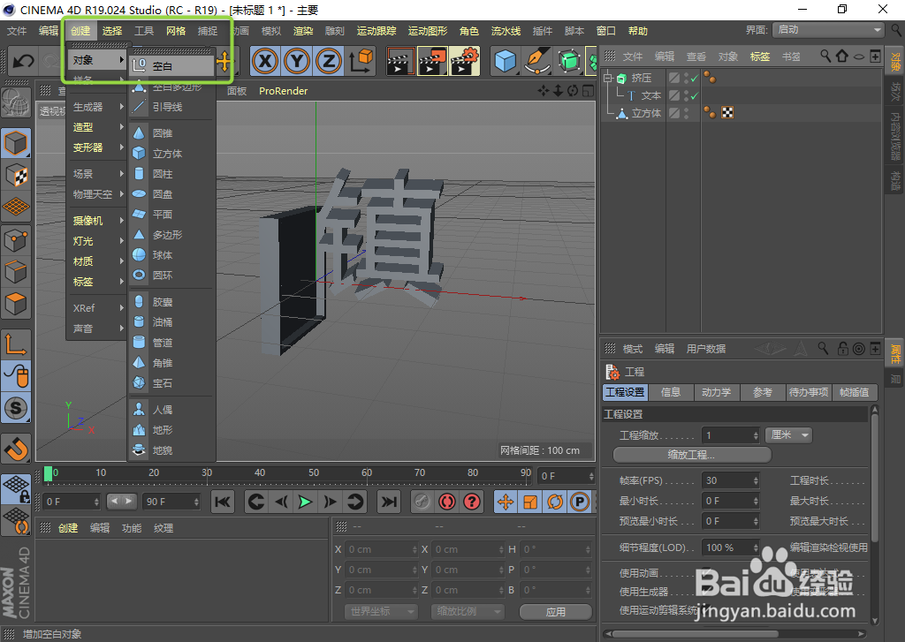
Task: Open the 渲染 render menu
Action: [x=302, y=31]
